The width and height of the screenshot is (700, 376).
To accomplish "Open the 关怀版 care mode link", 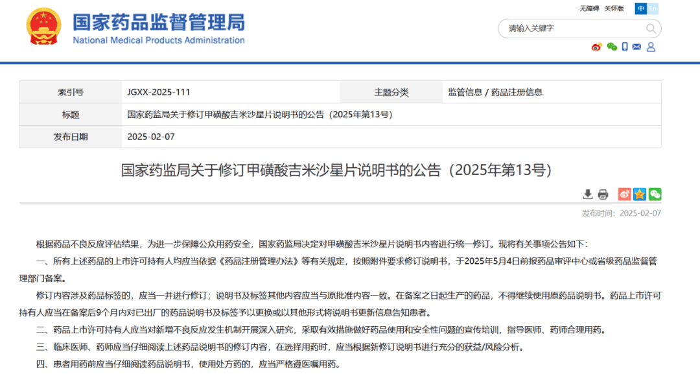I will 614,8.
